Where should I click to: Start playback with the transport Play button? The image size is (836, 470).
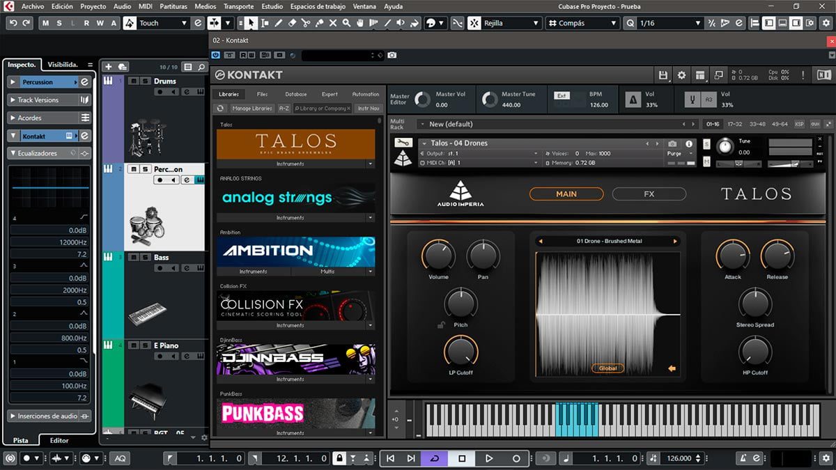489,458
